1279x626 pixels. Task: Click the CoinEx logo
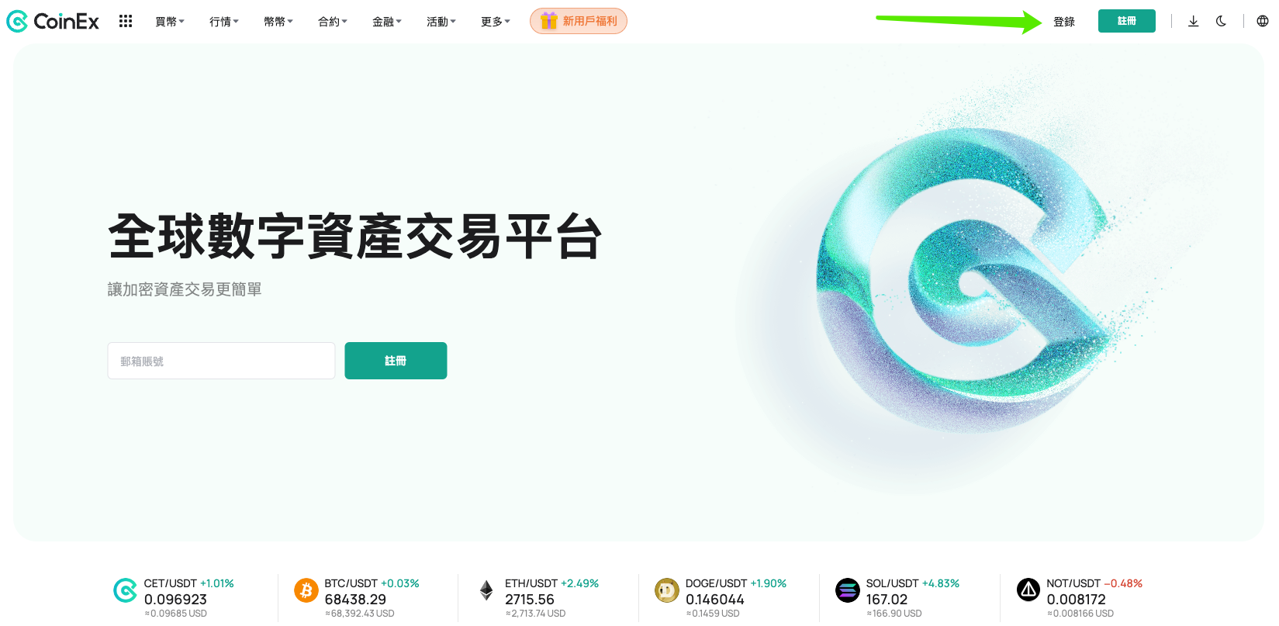[x=53, y=22]
